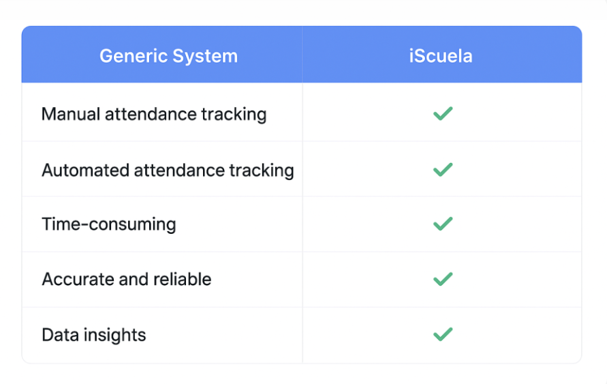Select the iScuela column header
The width and height of the screenshot is (607, 384).
click(x=441, y=56)
